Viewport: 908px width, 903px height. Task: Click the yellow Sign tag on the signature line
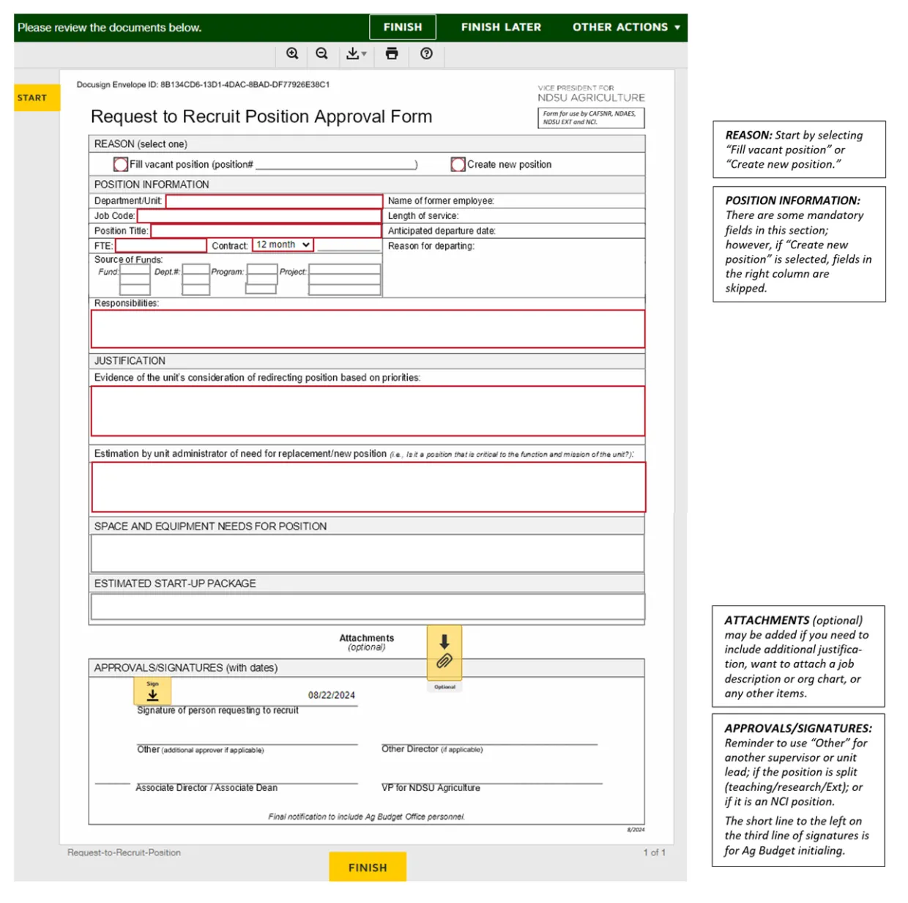152,690
